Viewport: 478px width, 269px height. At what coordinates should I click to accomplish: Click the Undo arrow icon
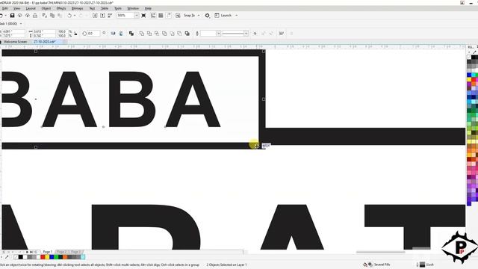69,15
